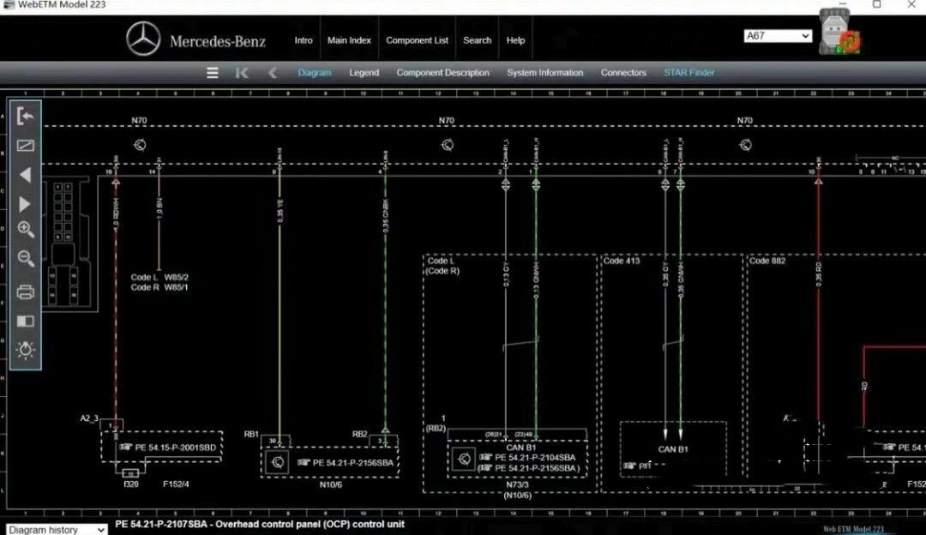
Task: Click the N10/6 component label
Action: (331, 484)
